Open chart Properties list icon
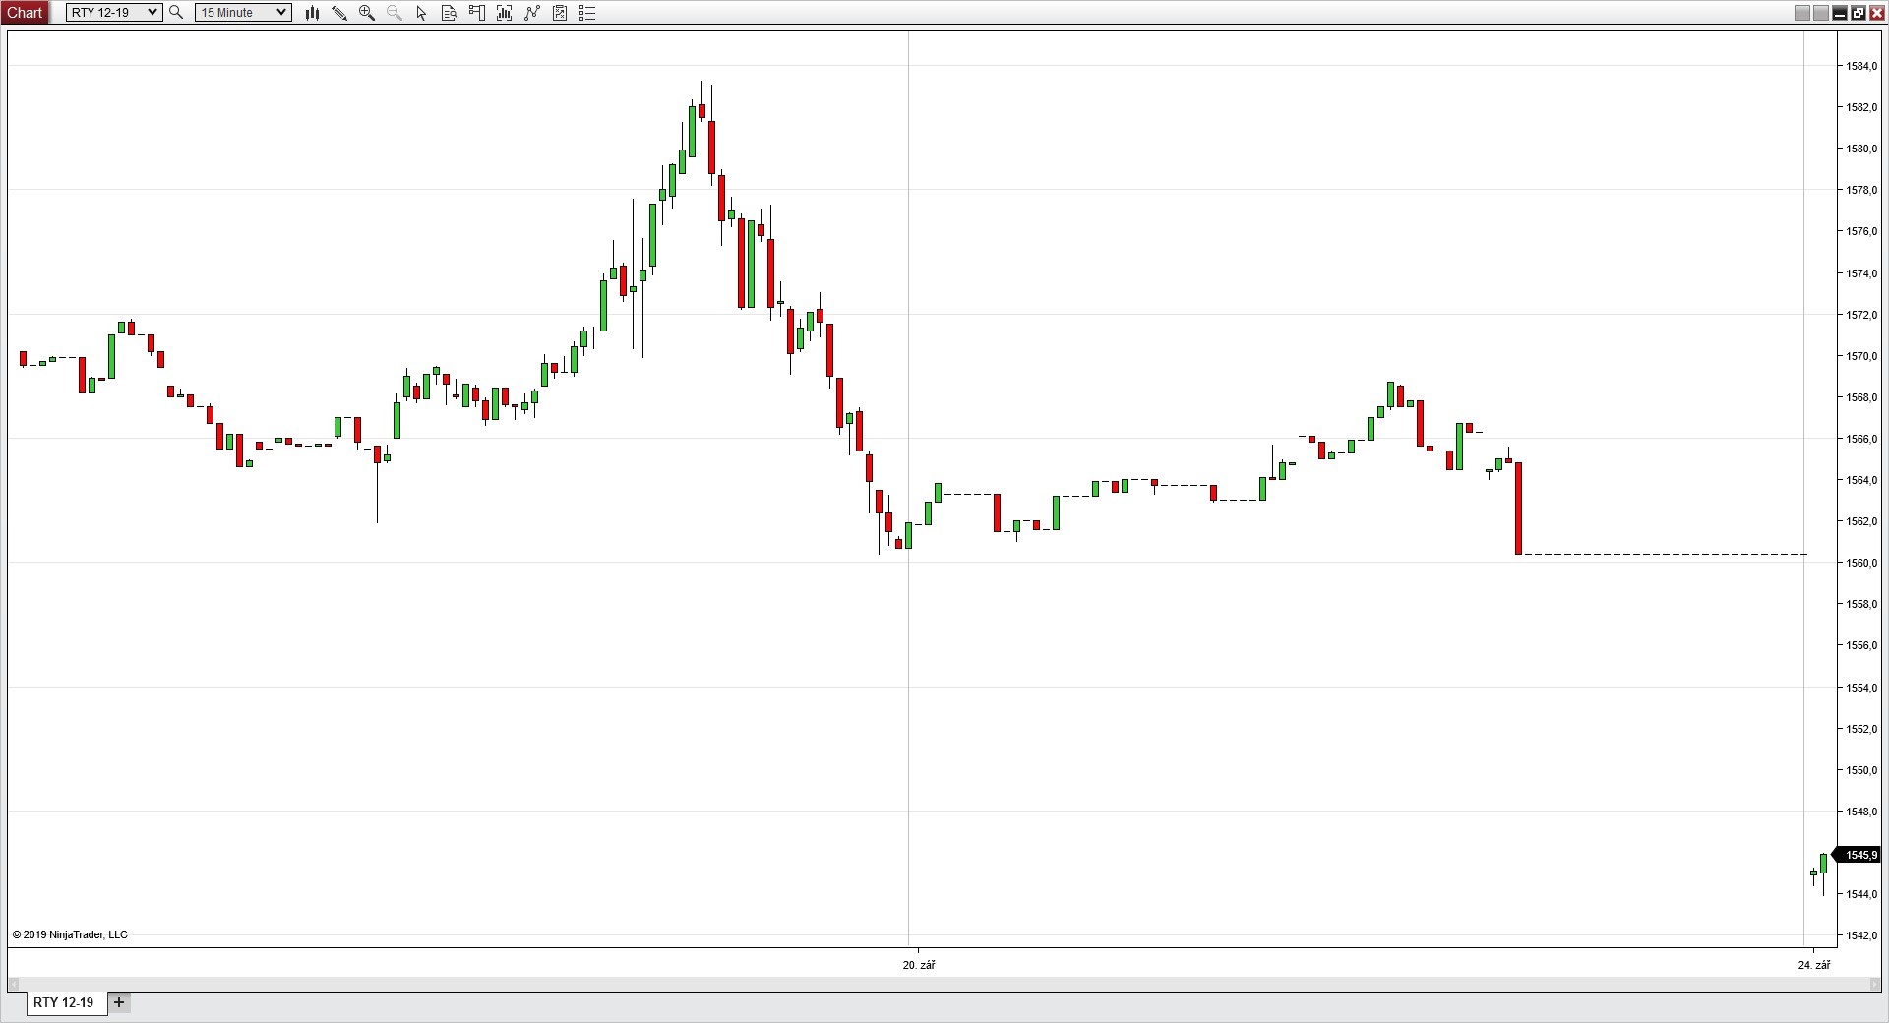Image resolution: width=1889 pixels, height=1023 pixels. 587,13
